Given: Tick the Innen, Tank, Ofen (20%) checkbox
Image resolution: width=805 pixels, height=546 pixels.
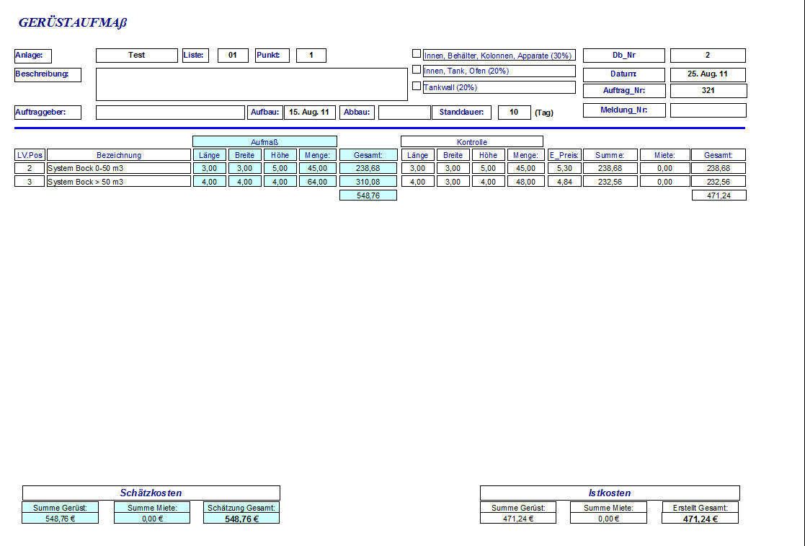Looking at the screenshot, I should 416,70.
